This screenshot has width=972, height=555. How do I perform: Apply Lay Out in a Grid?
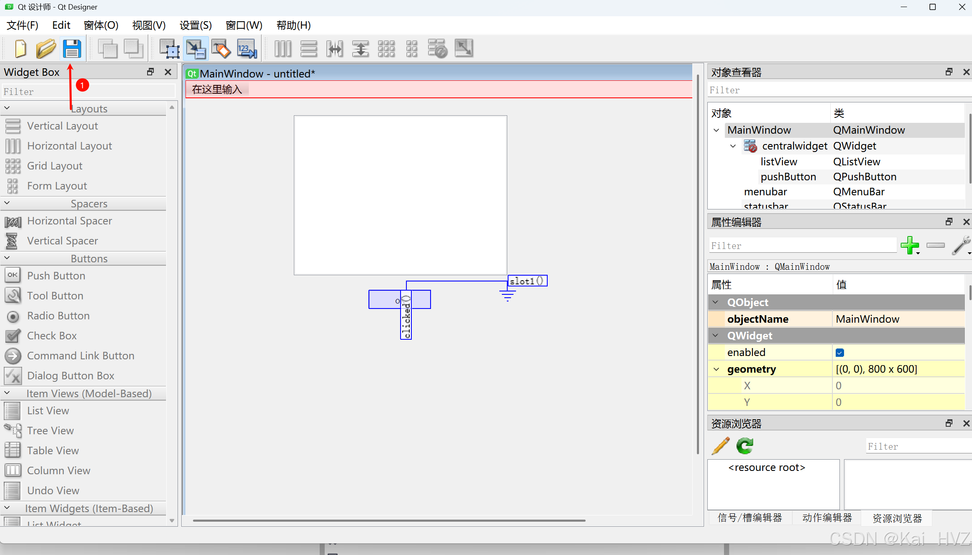point(386,49)
